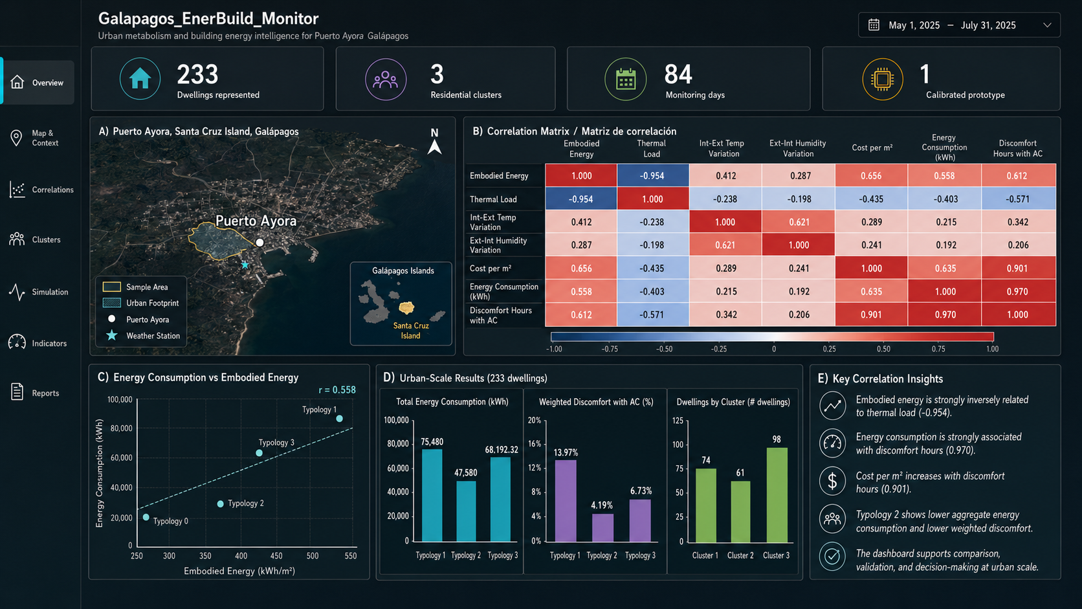
Task: Click the Int-Ext Temp vs Humidity 0.621 cell
Action: coord(799,222)
